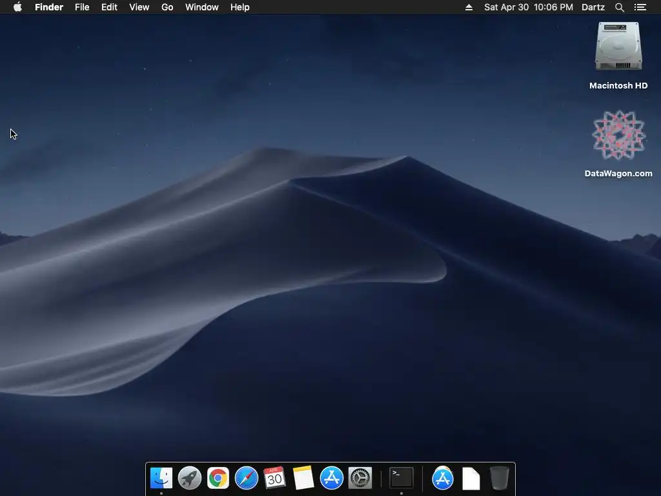The height and width of the screenshot is (496, 661).
Task: Launch Safari compass icon in Dock
Action: point(246,479)
